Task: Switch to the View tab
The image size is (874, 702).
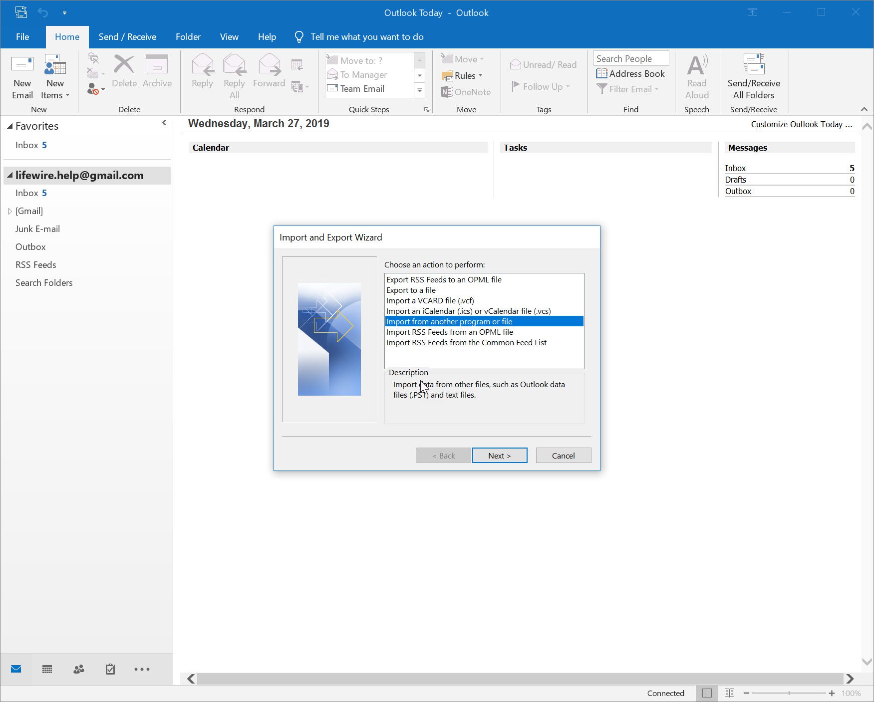Action: pos(229,37)
